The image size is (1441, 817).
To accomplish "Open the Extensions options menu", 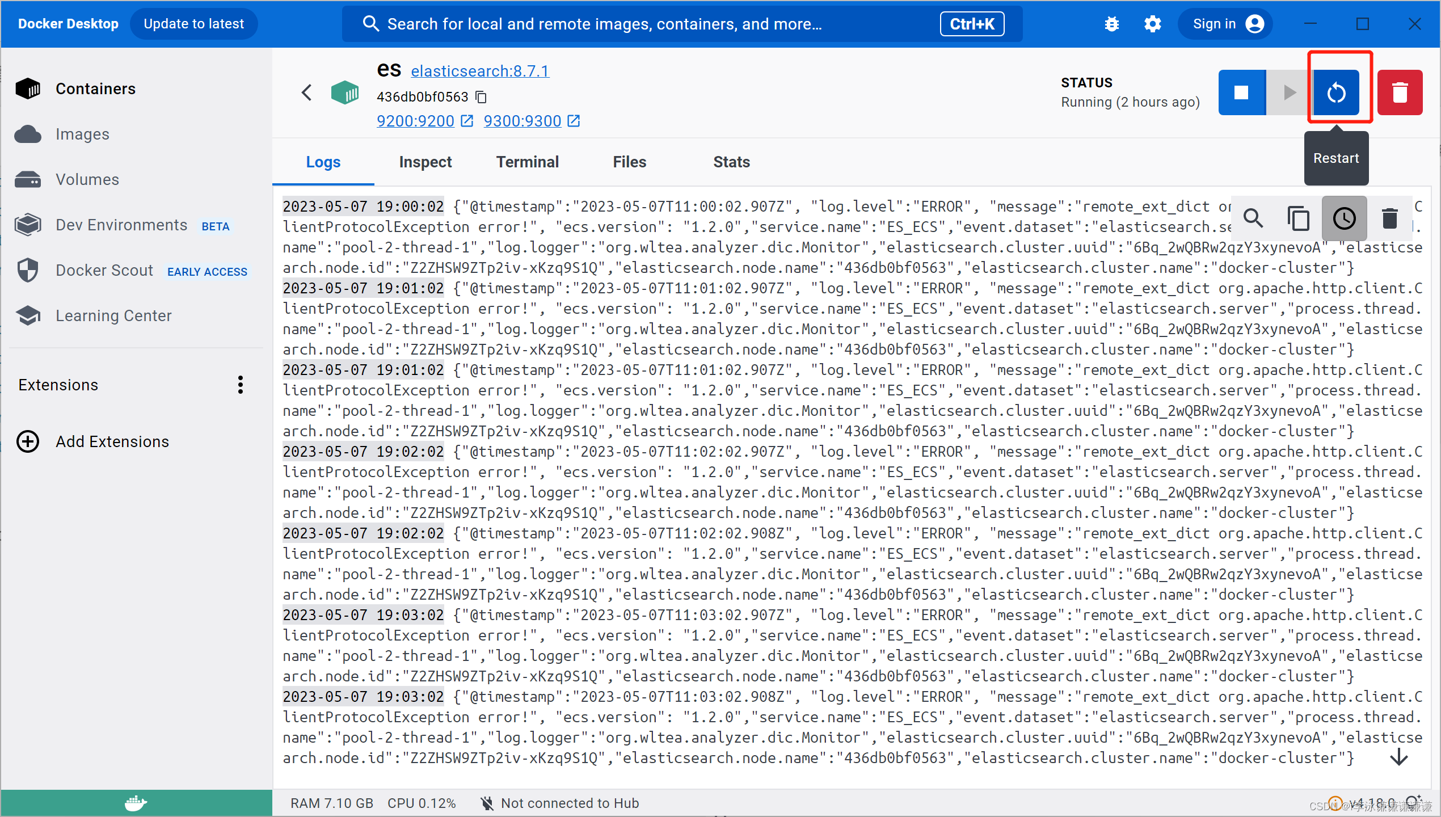I will coord(241,385).
